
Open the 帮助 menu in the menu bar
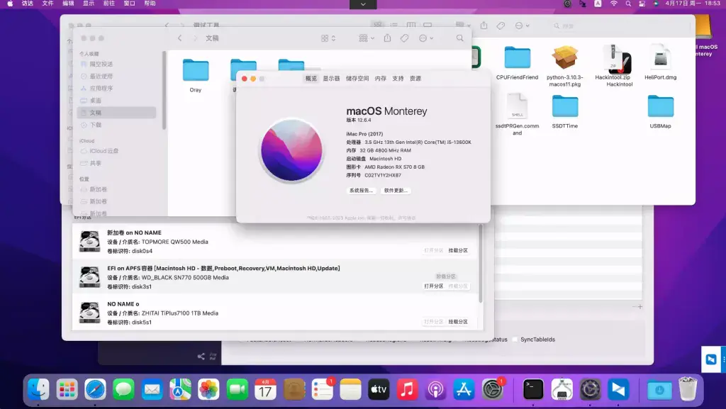[x=150, y=4]
